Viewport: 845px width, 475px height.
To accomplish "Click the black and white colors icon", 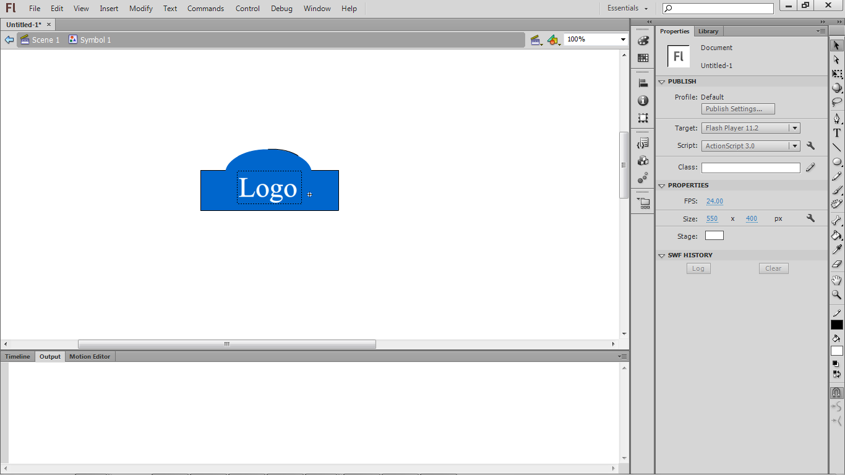I will (835, 364).
